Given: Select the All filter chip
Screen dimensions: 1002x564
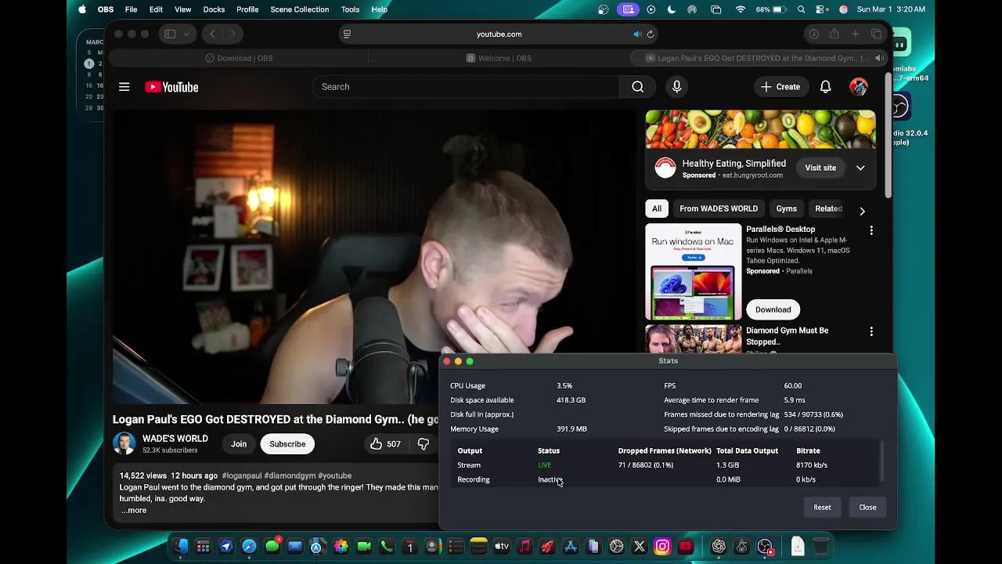Looking at the screenshot, I should click(x=657, y=208).
